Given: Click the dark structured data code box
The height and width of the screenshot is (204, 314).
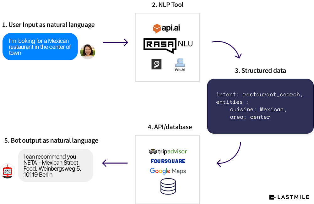Looking at the screenshot, I should point(260,106).
